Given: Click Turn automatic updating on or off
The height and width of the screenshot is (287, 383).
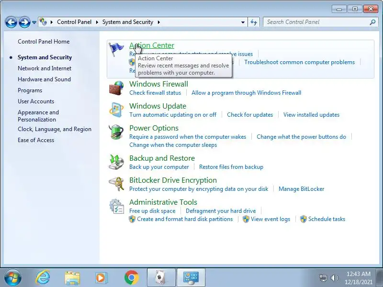Looking at the screenshot, I should click(x=173, y=115).
